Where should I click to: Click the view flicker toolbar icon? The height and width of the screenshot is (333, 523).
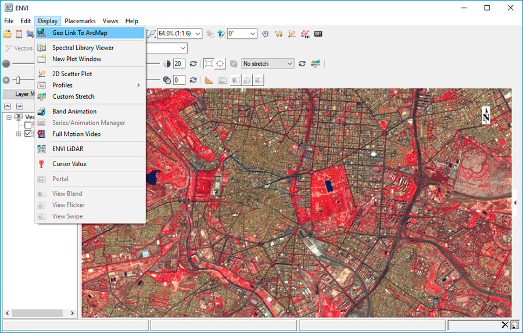coord(247,80)
